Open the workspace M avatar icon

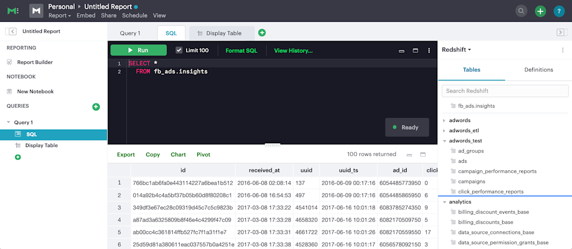[36, 11]
